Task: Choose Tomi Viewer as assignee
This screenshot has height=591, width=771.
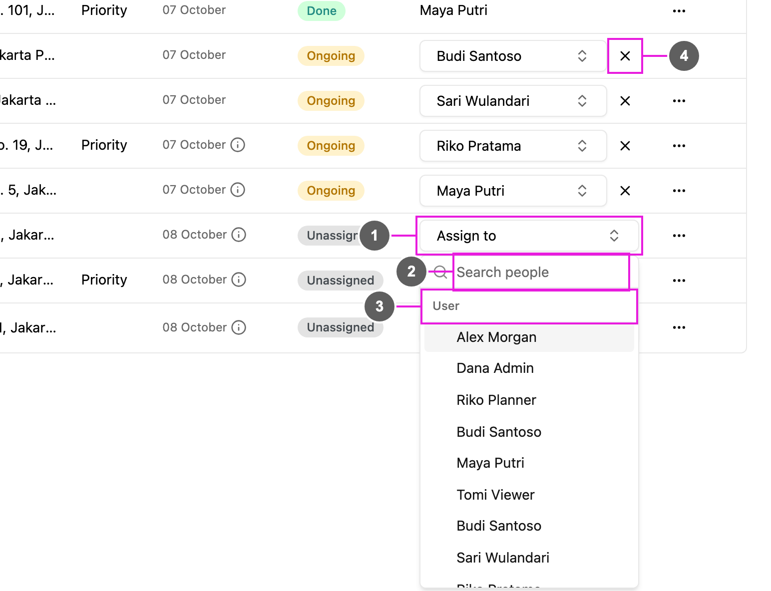Action: (529, 495)
